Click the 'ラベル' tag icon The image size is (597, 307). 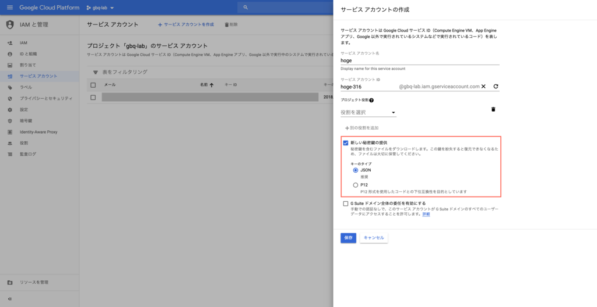coord(10,87)
